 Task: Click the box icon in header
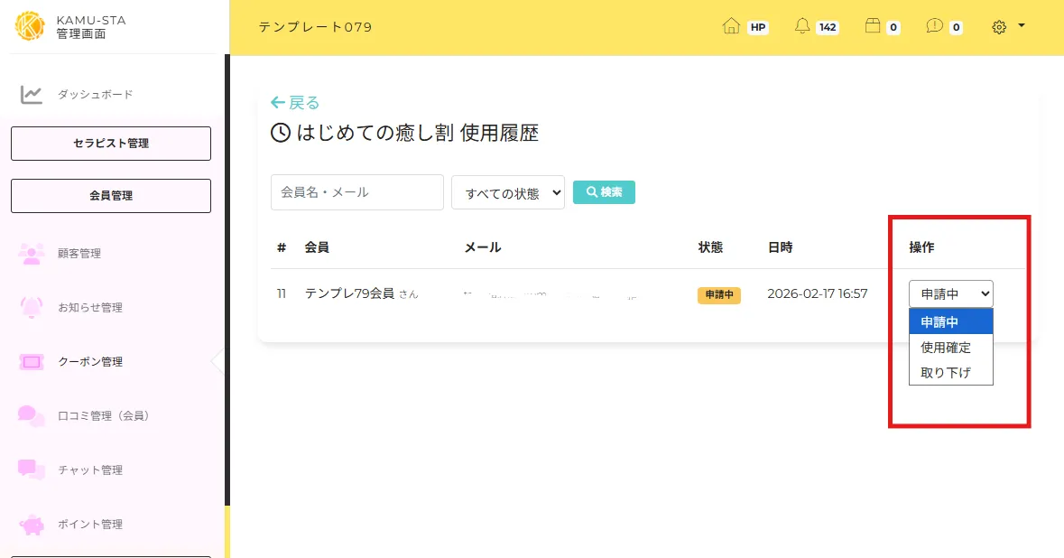(872, 27)
